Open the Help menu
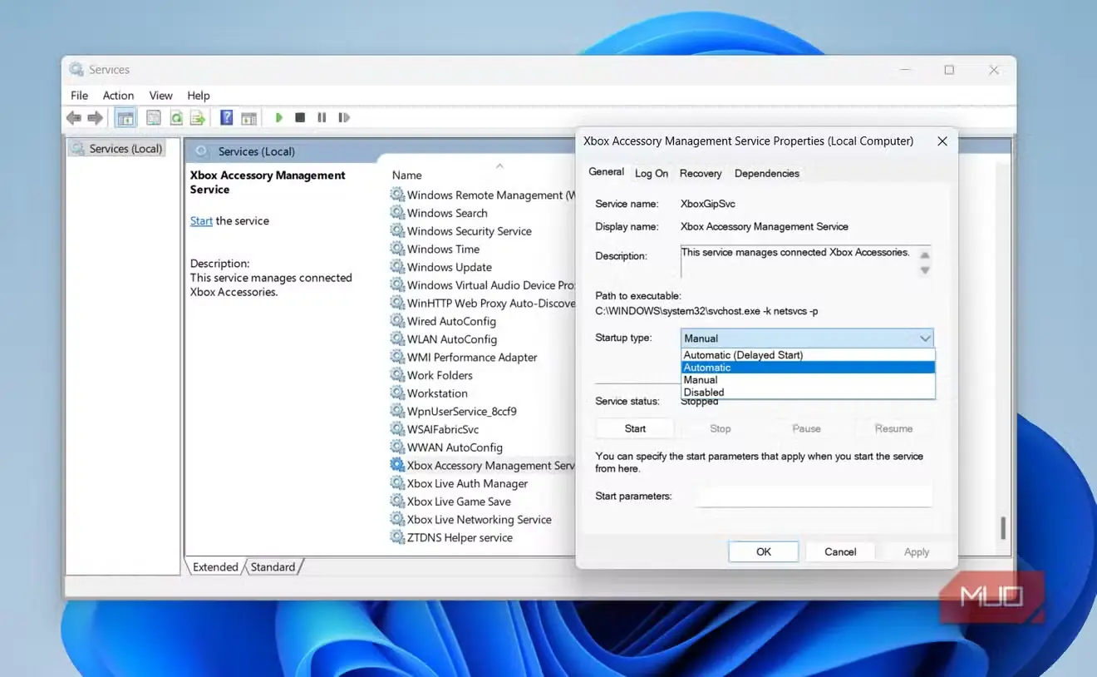 [199, 96]
